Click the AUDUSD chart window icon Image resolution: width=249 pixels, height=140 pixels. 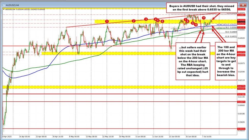4,5
